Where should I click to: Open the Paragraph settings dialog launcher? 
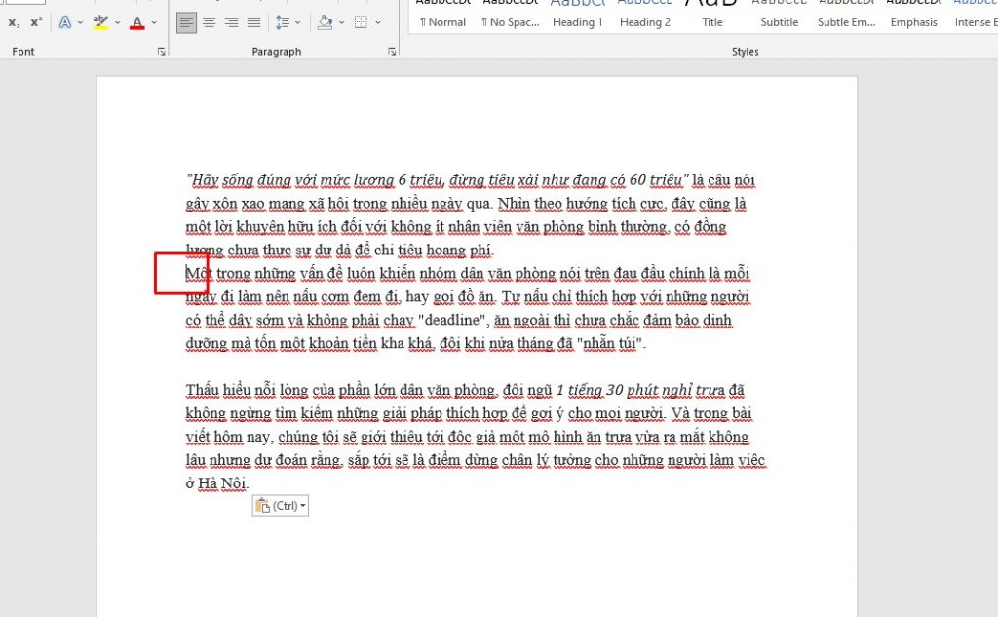coord(392,52)
